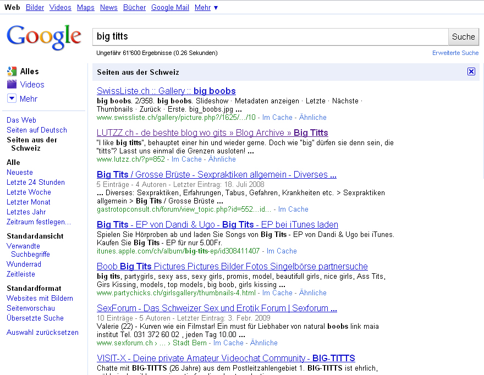
Task: Select Websites mit Bildern format
Action: 40,298
